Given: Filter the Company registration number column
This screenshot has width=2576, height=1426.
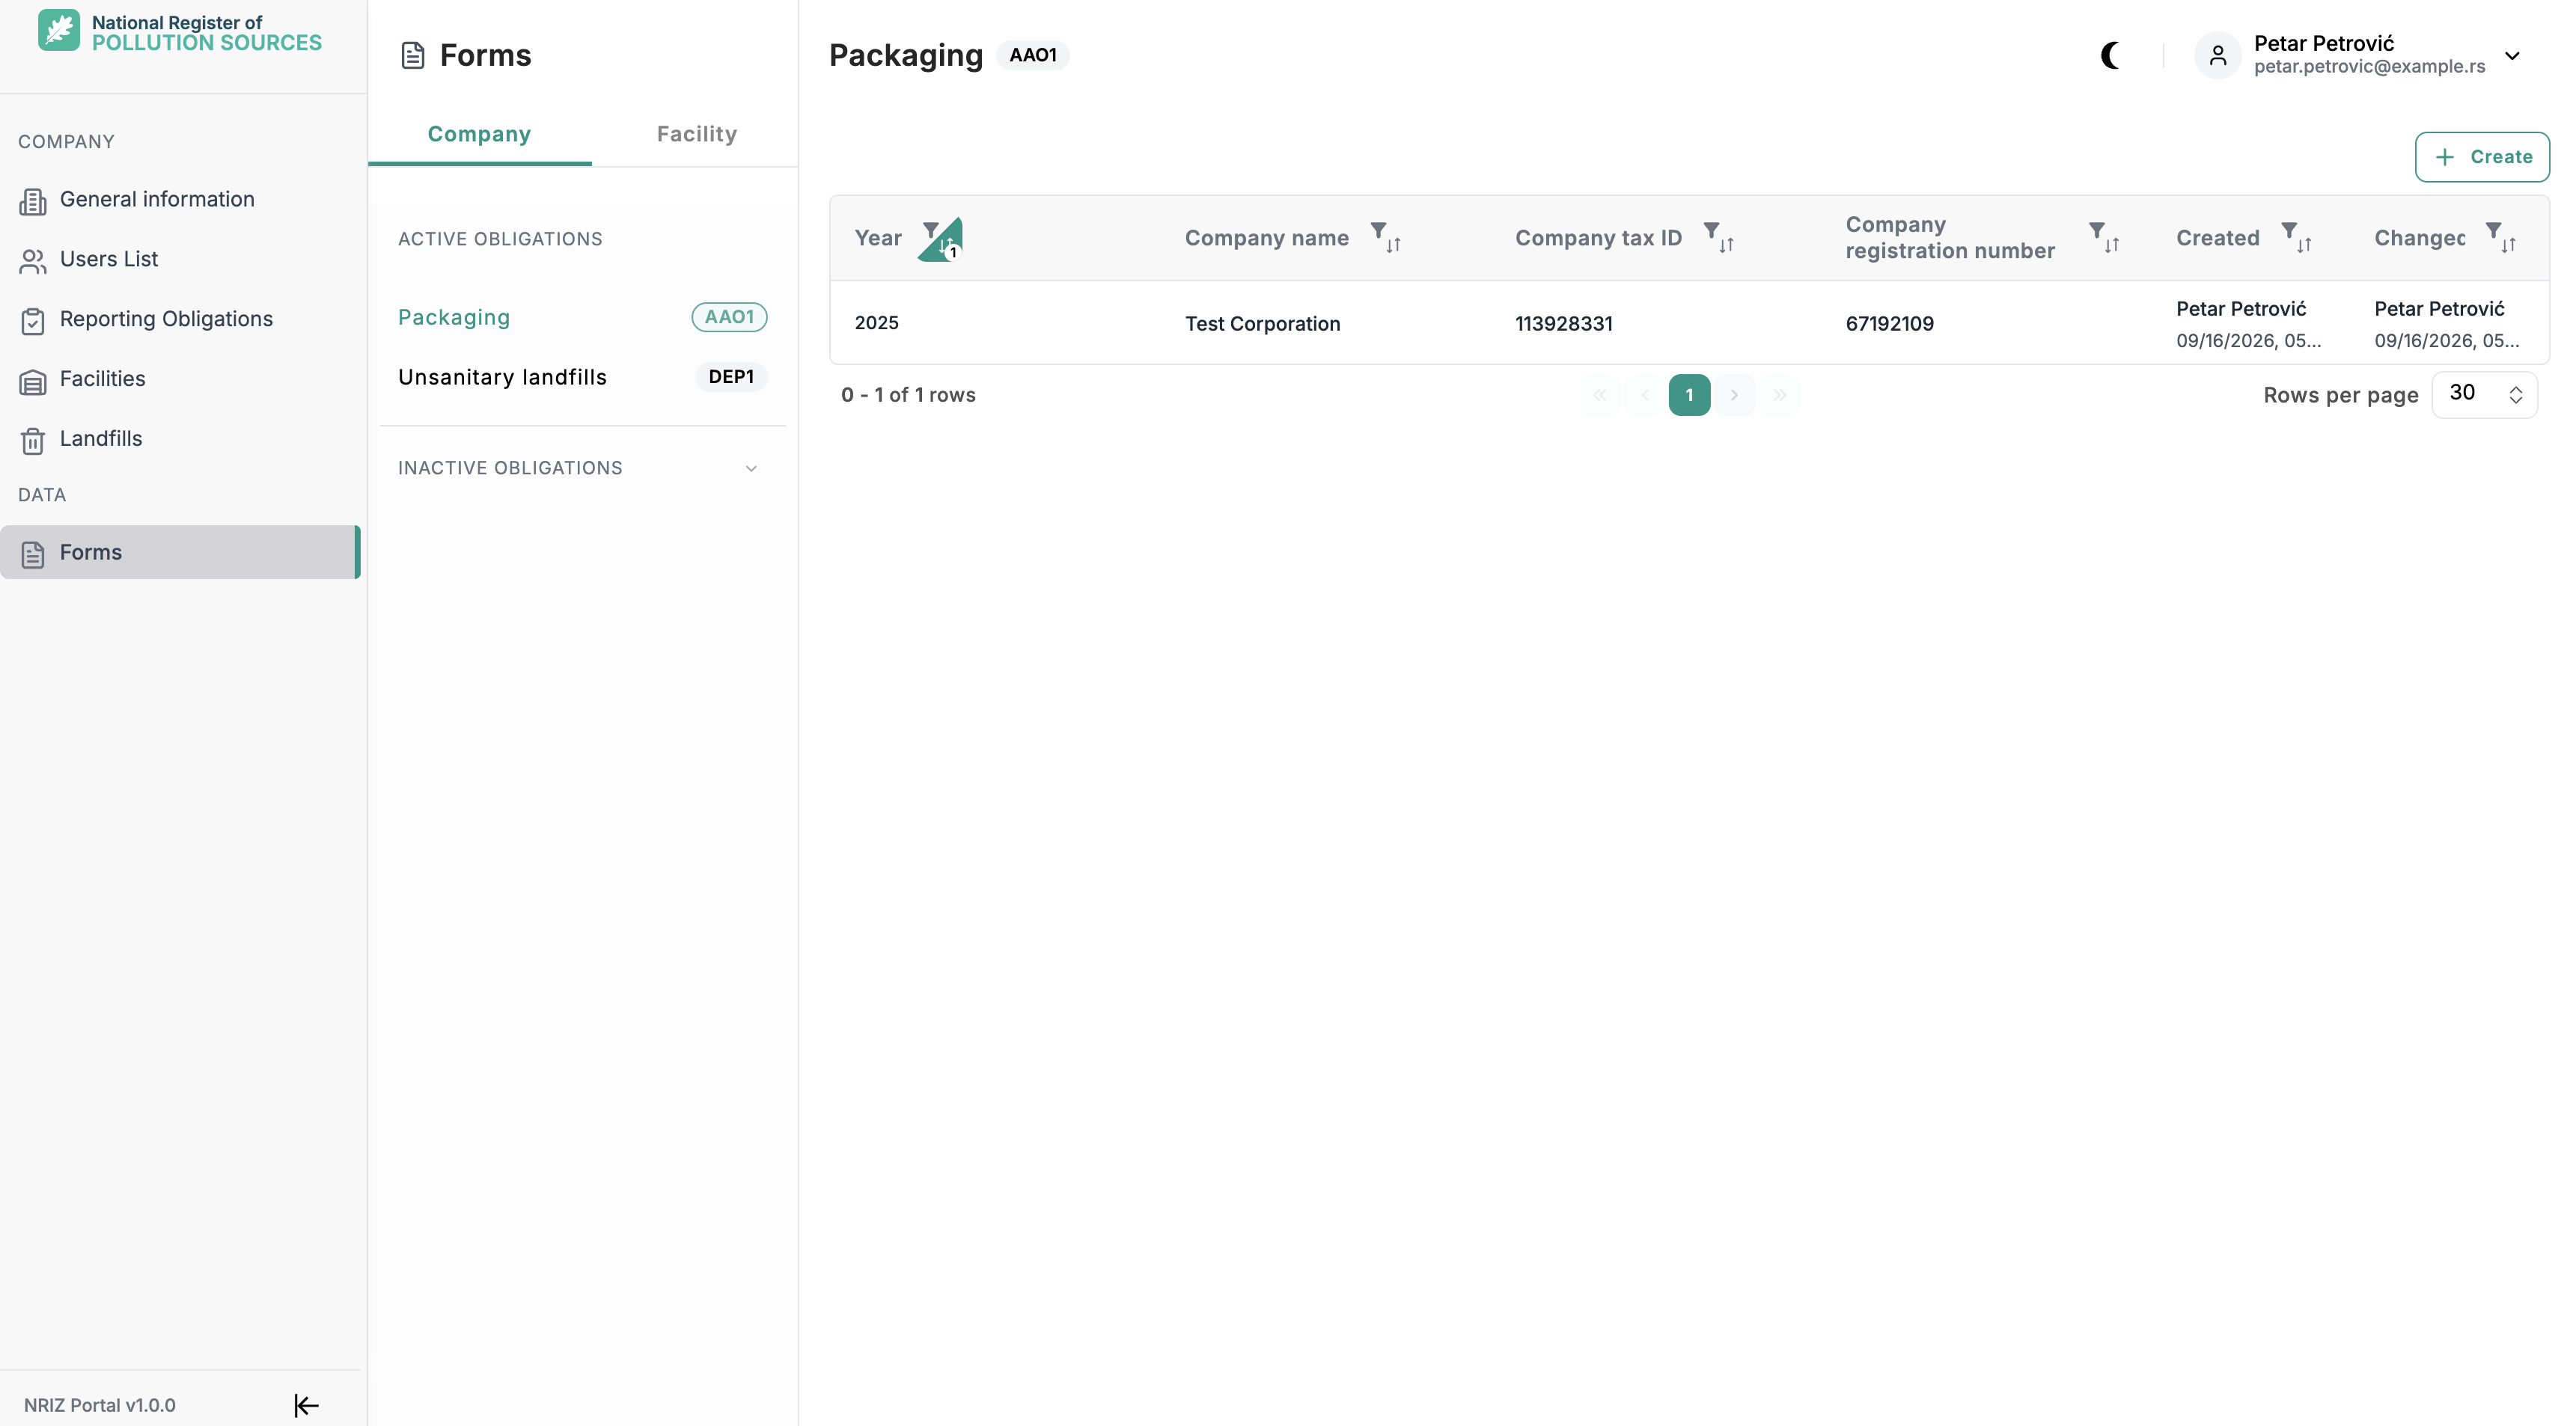Looking at the screenshot, I should click(2097, 231).
